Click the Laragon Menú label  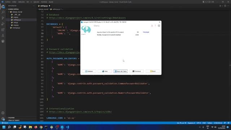pyautogui.click(x=97, y=26)
